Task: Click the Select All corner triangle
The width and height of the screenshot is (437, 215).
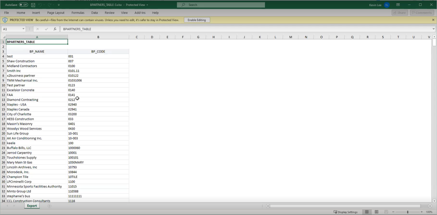Action: (4, 37)
